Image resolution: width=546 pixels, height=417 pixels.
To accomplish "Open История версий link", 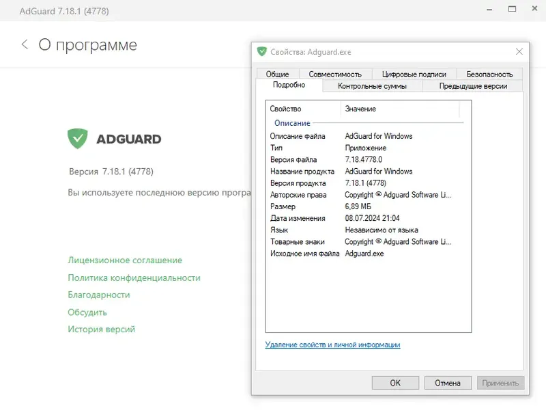I will [x=101, y=329].
